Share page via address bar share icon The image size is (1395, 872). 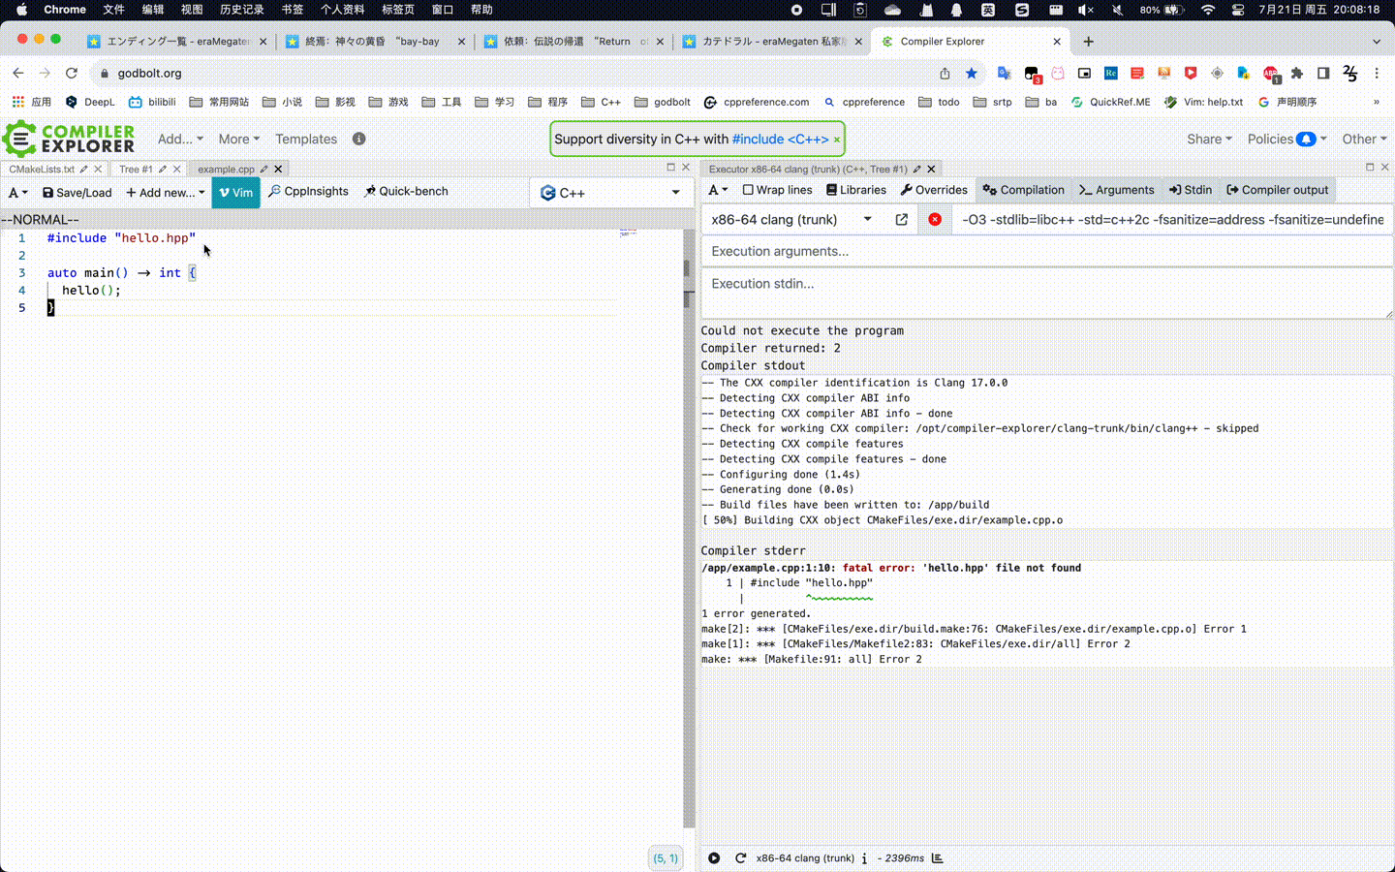pyautogui.click(x=945, y=73)
